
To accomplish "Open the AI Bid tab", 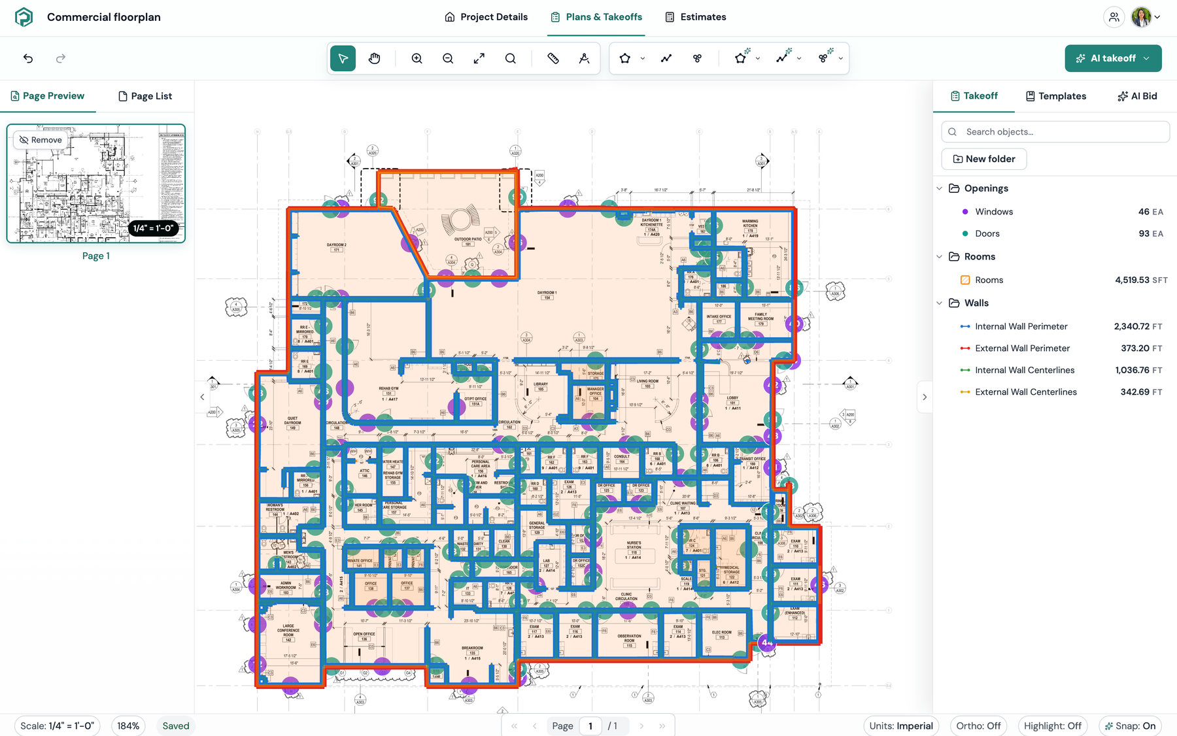I will pos(1137,96).
